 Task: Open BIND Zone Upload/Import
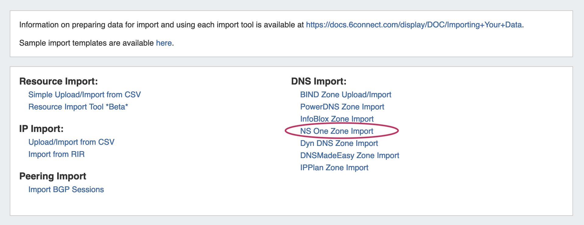click(x=346, y=95)
